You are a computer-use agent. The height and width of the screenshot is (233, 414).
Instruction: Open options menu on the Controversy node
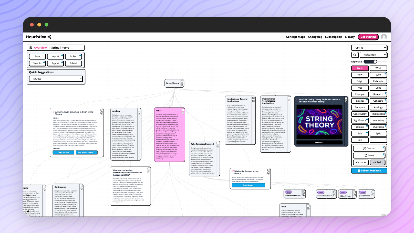[81, 186]
